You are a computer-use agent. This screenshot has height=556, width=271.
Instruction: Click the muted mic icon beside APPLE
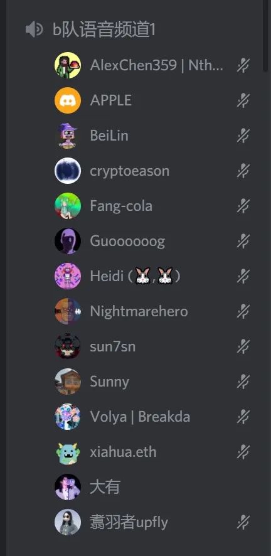(x=243, y=100)
